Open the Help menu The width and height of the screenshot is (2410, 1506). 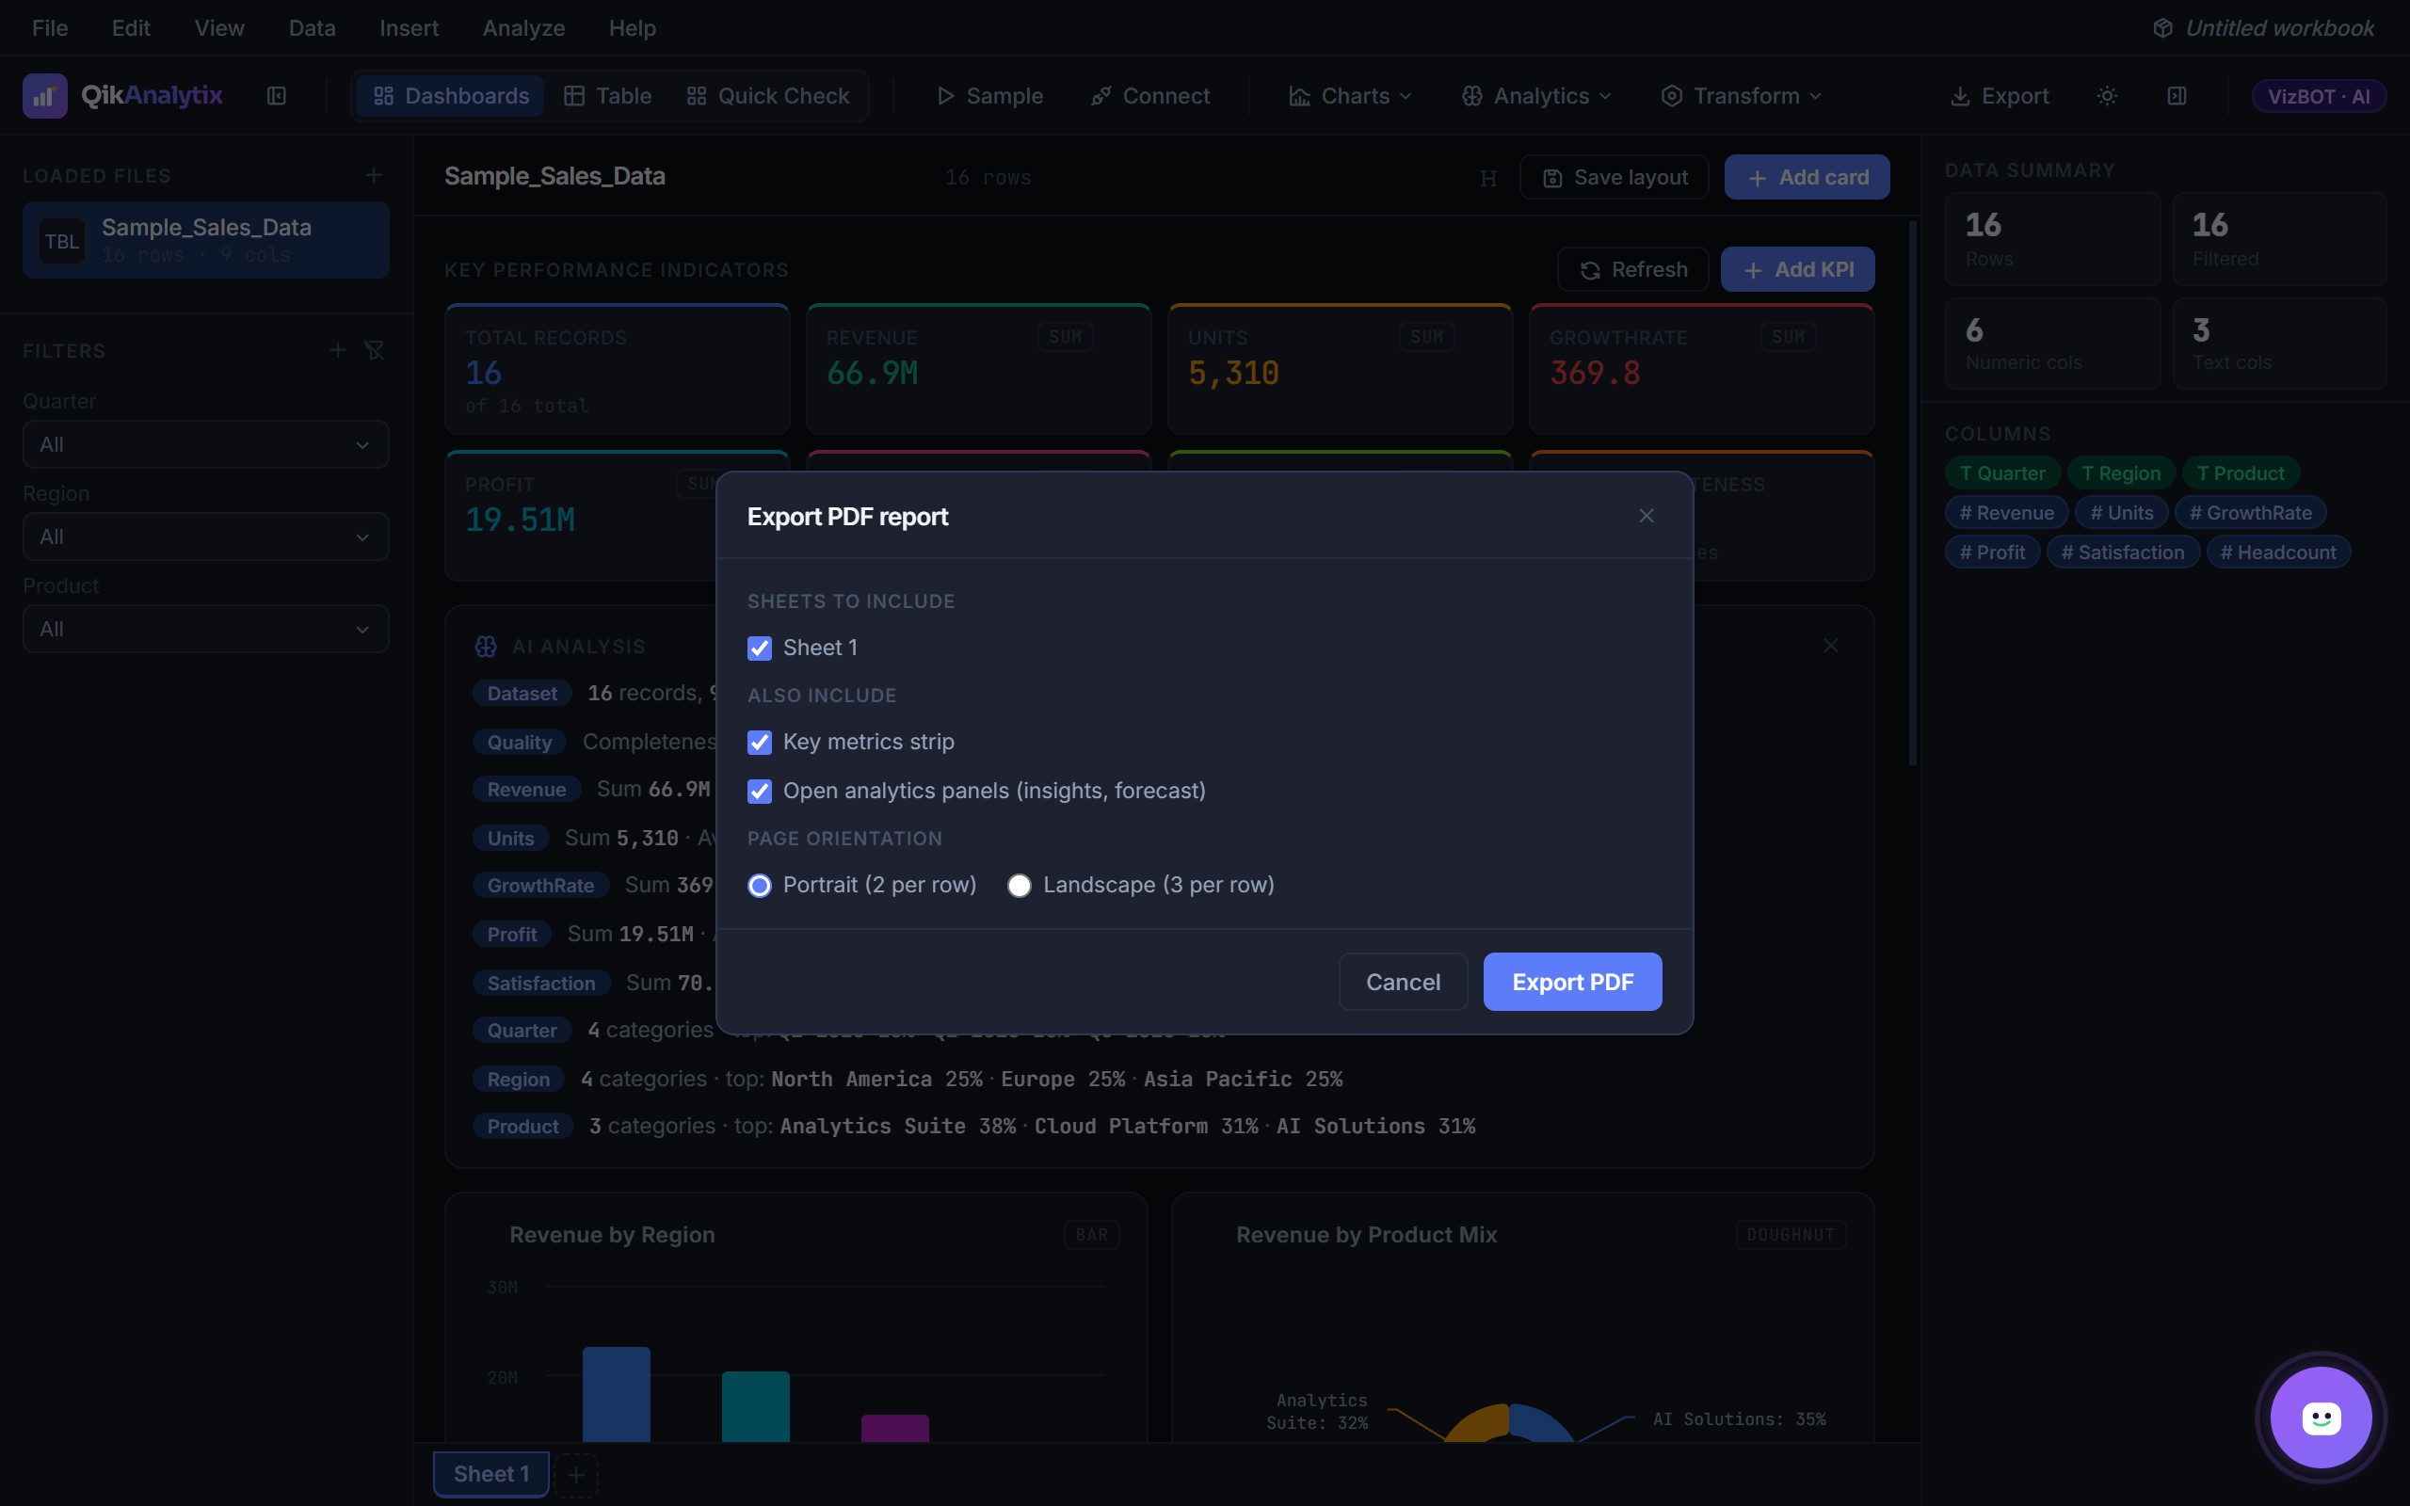[x=633, y=28]
